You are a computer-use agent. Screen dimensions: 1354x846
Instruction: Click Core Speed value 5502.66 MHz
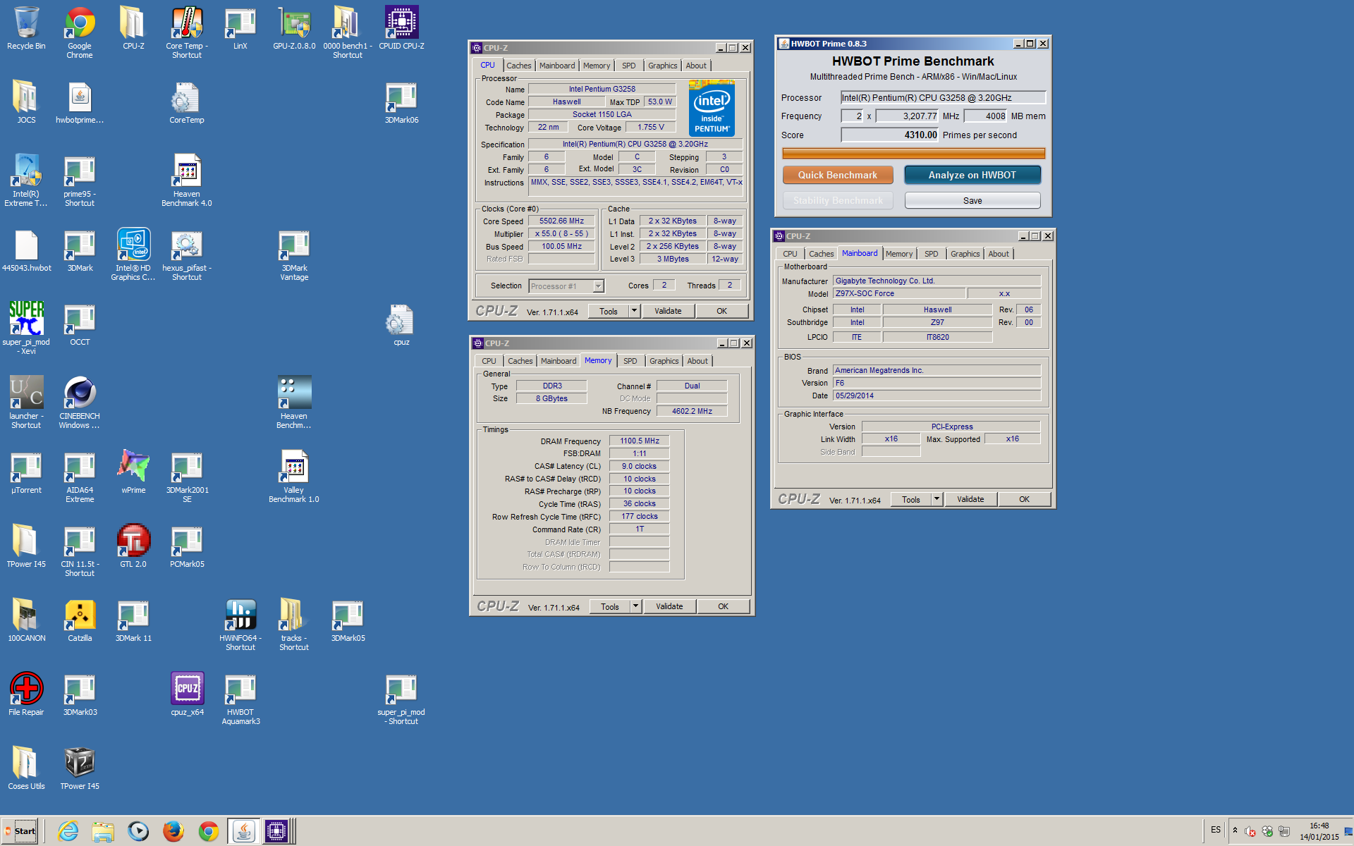[x=561, y=221]
